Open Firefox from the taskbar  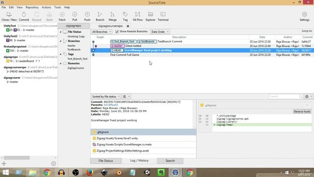(90, 173)
